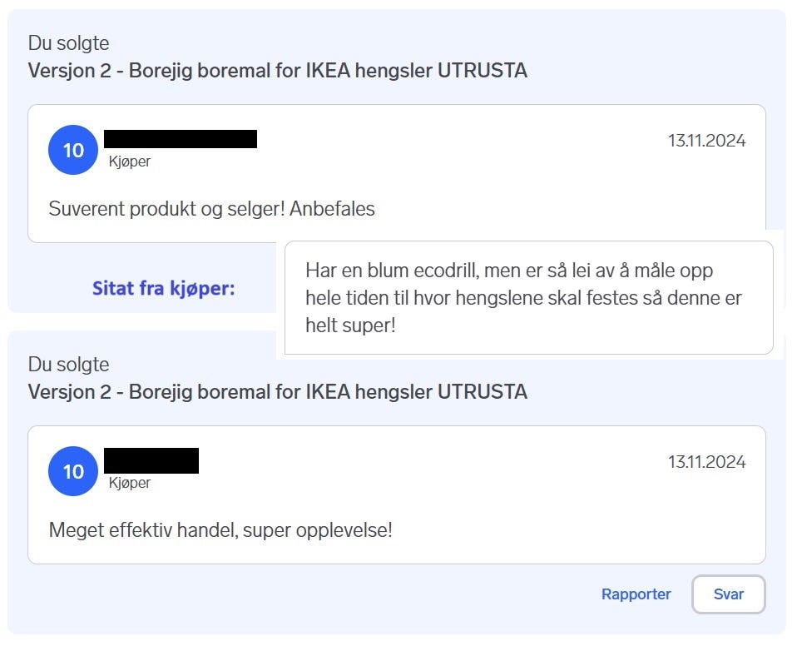Image resolution: width=792 pixels, height=646 pixels.
Task: Open the Svar reply button
Action: (x=729, y=594)
